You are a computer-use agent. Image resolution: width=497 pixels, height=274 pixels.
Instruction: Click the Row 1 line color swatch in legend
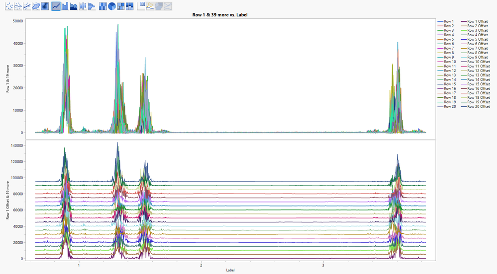click(x=440, y=21)
